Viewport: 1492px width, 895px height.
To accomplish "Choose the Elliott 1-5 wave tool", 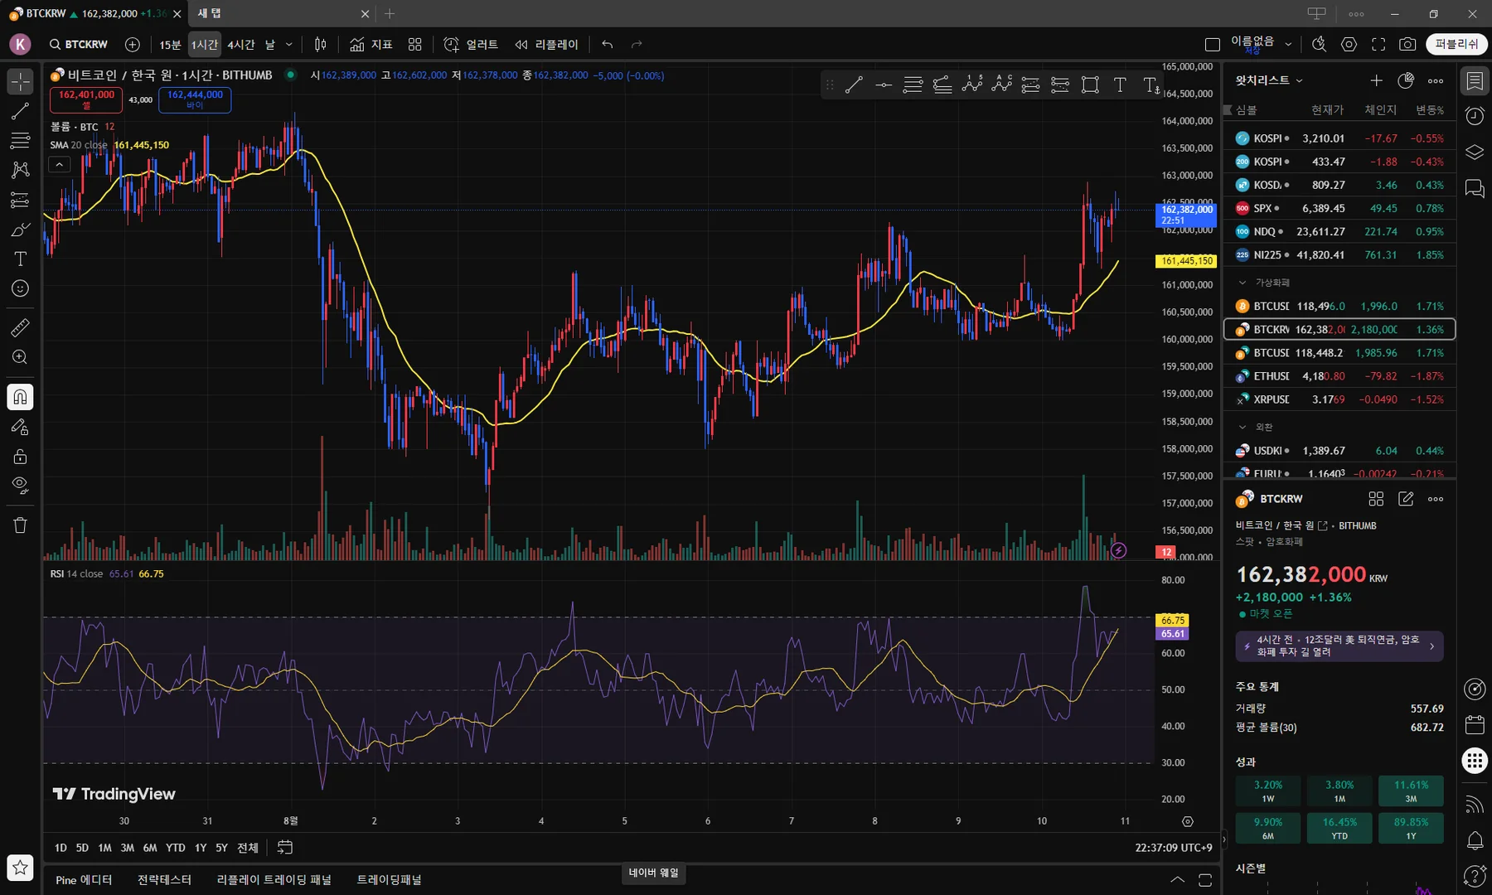I will click(971, 85).
